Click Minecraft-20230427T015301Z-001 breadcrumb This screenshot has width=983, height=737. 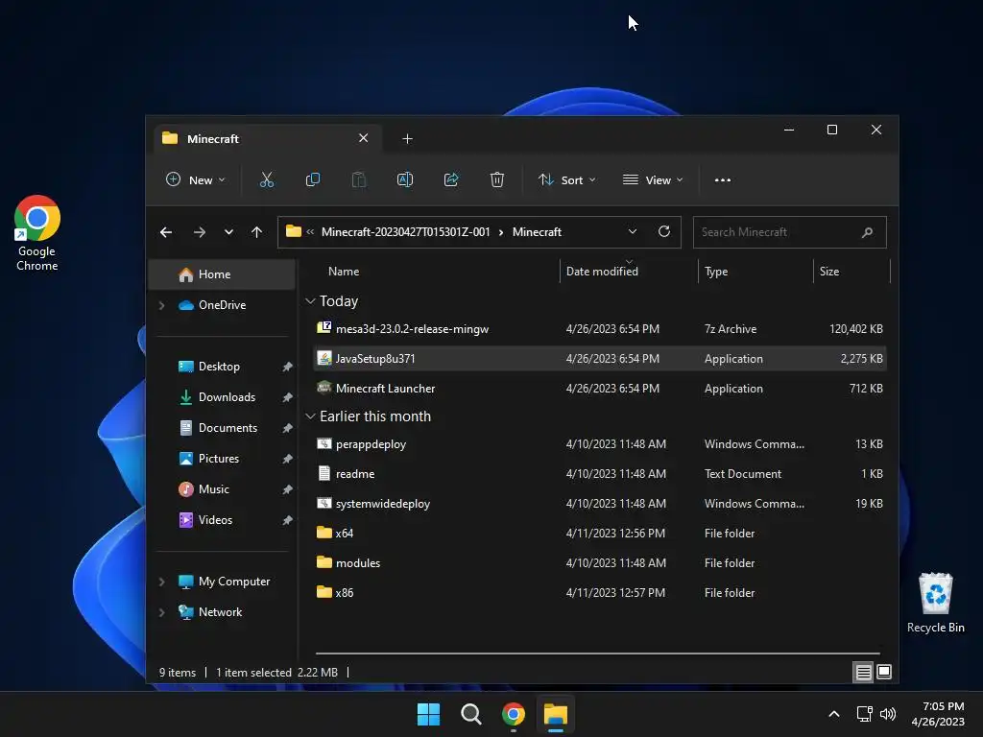coord(406,232)
